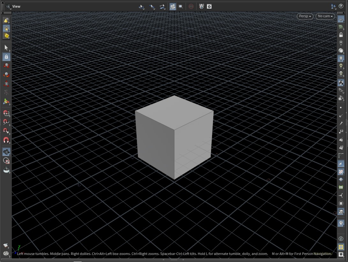The height and width of the screenshot is (262, 348).
Task: Open the viewport layout menu icon
Action: coord(333,7)
